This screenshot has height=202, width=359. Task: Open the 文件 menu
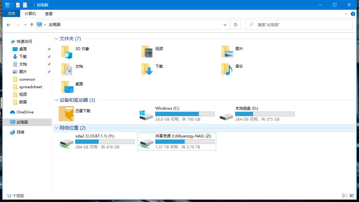11,14
